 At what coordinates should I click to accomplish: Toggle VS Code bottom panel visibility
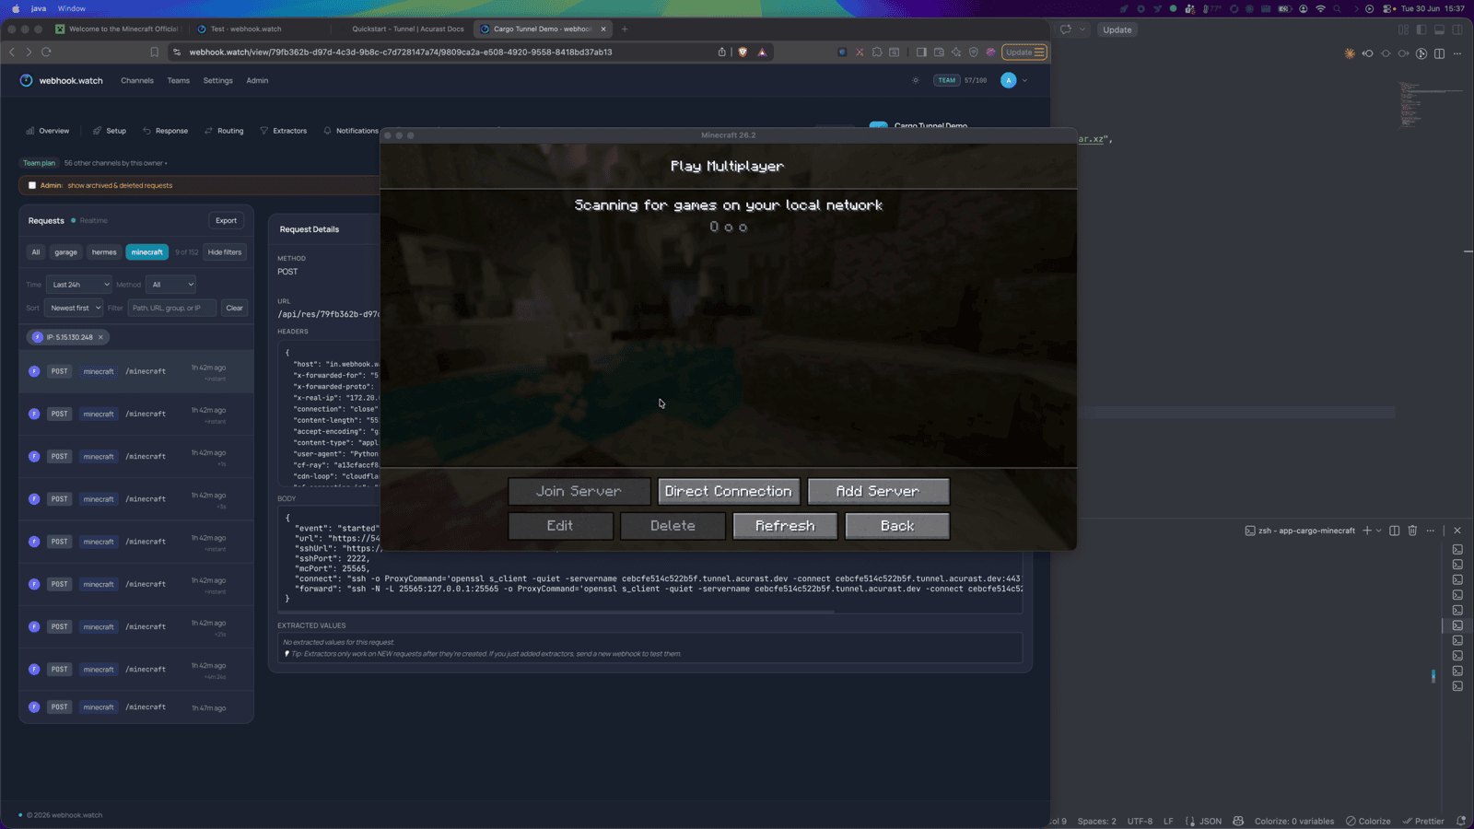(x=1439, y=29)
